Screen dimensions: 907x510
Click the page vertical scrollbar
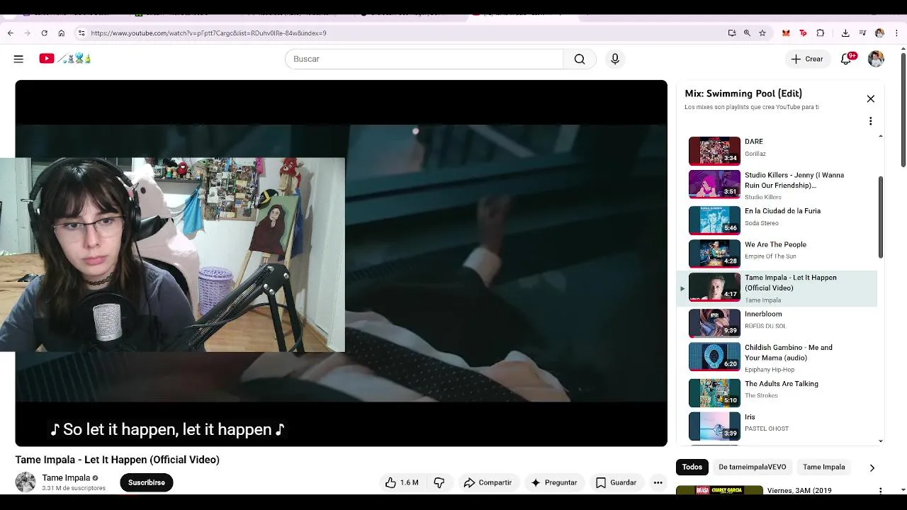tap(903, 110)
